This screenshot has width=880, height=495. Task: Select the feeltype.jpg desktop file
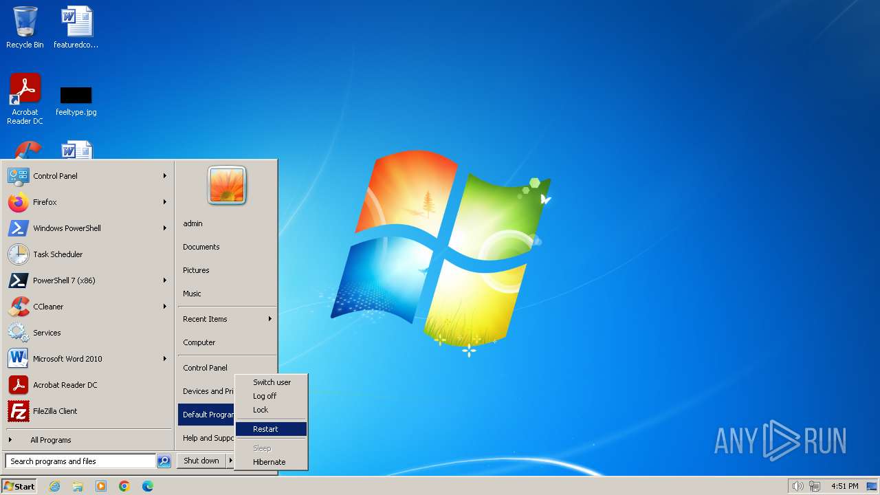(x=76, y=100)
